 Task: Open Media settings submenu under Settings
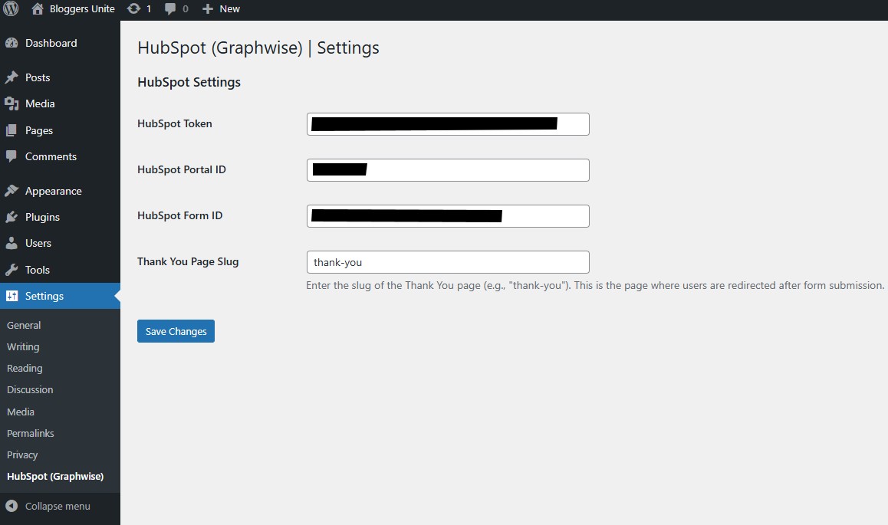(x=21, y=412)
